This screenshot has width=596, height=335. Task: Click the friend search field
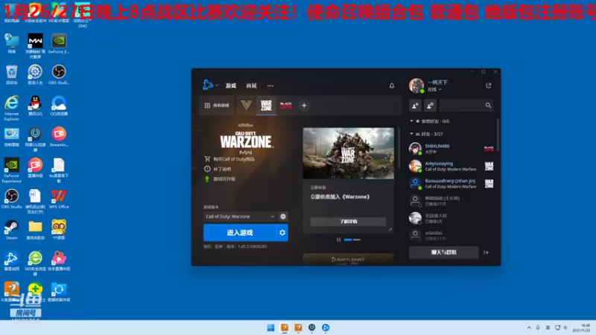pyautogui.click(x=466, y=106)
